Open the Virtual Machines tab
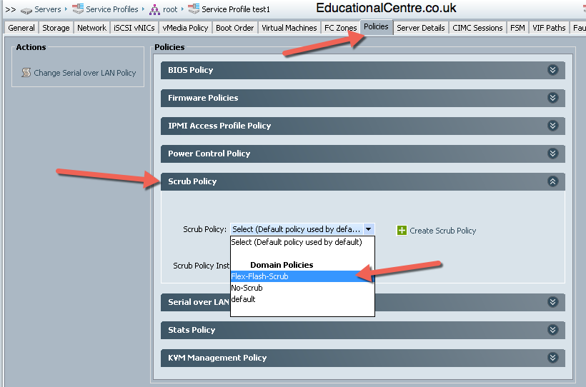The width and height of the screenshot is (586, 387). [x=289, y=28]
